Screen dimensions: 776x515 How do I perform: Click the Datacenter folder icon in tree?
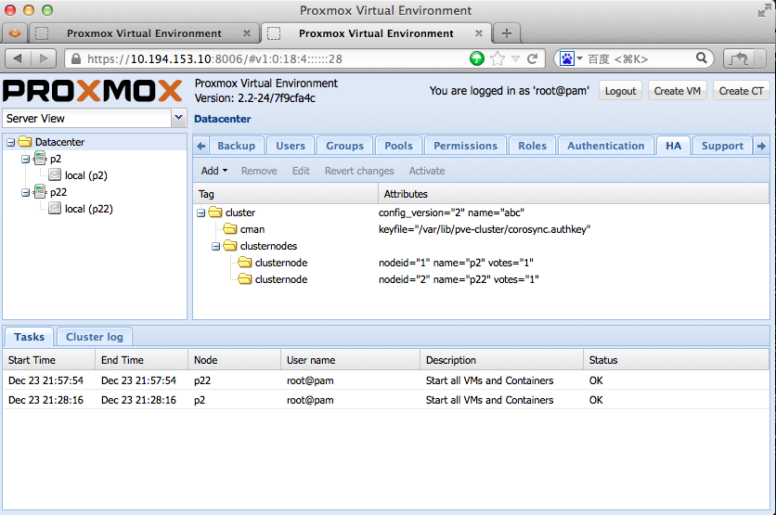coord(25,142)
